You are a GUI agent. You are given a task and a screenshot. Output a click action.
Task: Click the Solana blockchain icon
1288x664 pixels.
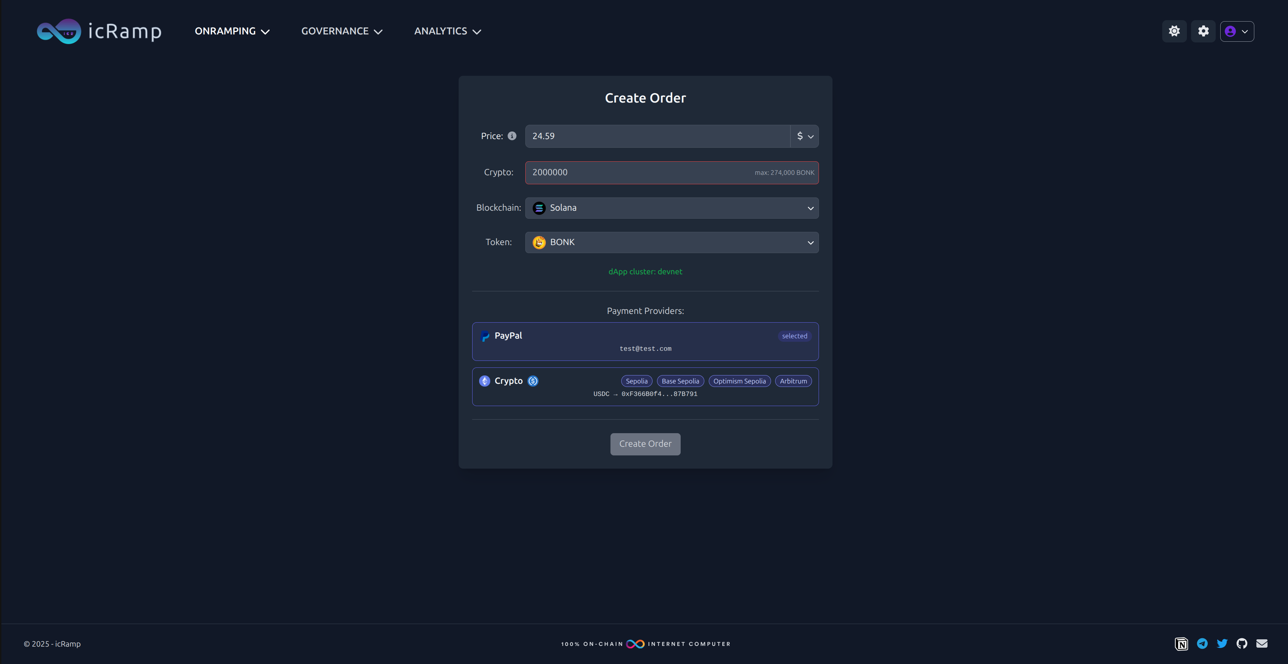pos(539,208)
